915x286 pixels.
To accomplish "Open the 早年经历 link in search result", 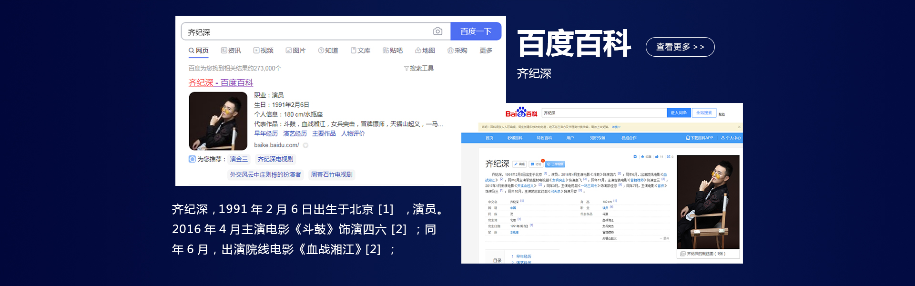I will coord(266,133).
